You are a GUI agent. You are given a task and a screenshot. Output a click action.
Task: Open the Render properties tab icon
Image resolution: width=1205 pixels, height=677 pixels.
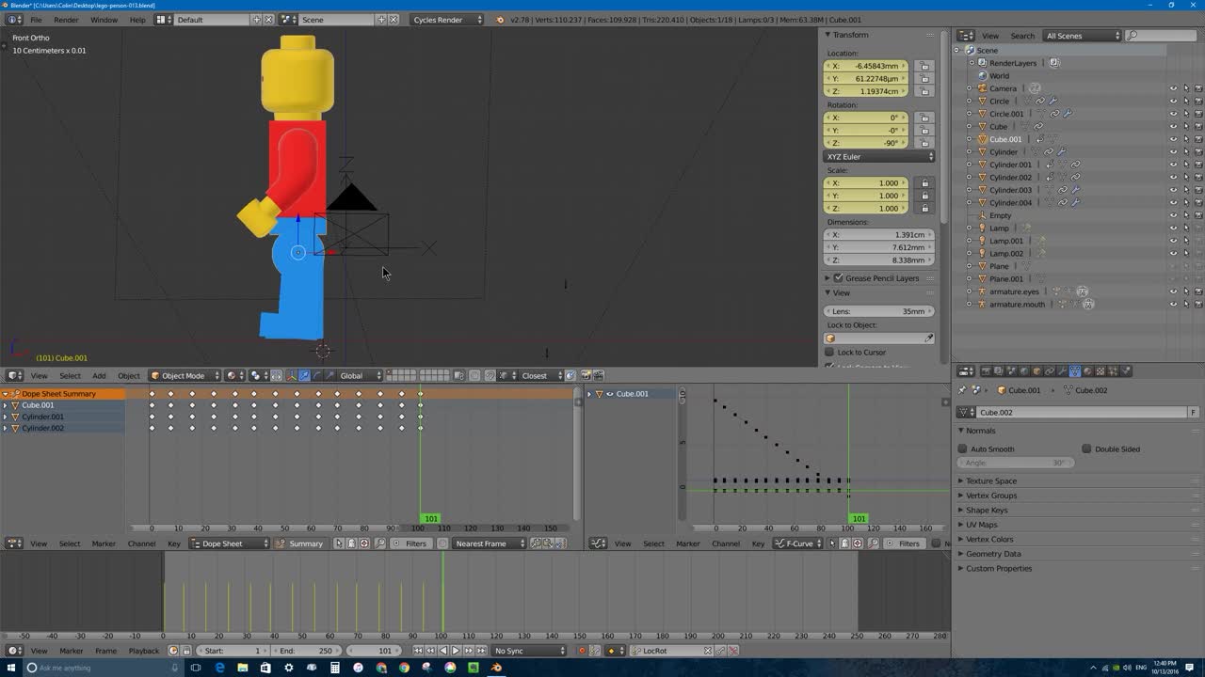click(x=986, y=371)
